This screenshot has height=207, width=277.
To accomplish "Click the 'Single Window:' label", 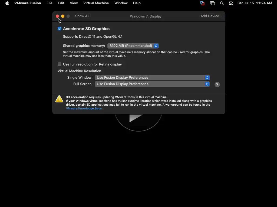I will (80, 77).
